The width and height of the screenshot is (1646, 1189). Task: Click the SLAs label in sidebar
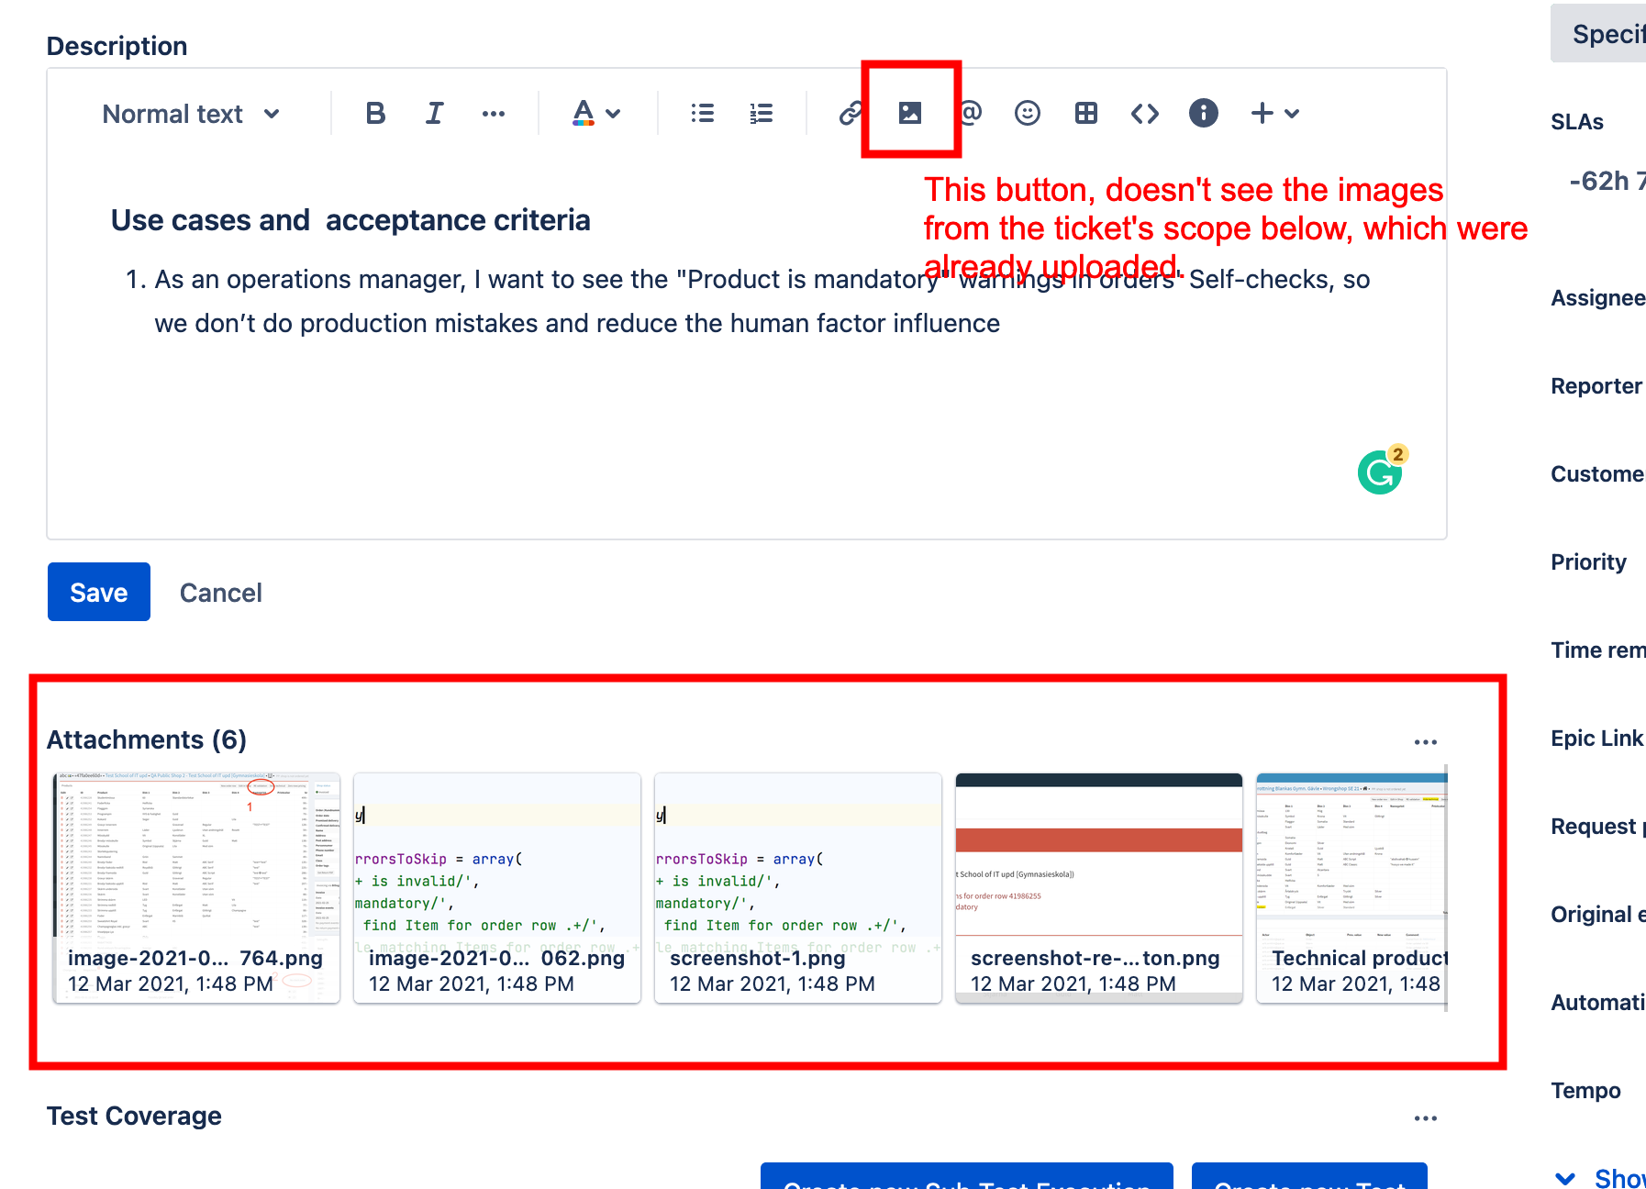coord(1577,122)
